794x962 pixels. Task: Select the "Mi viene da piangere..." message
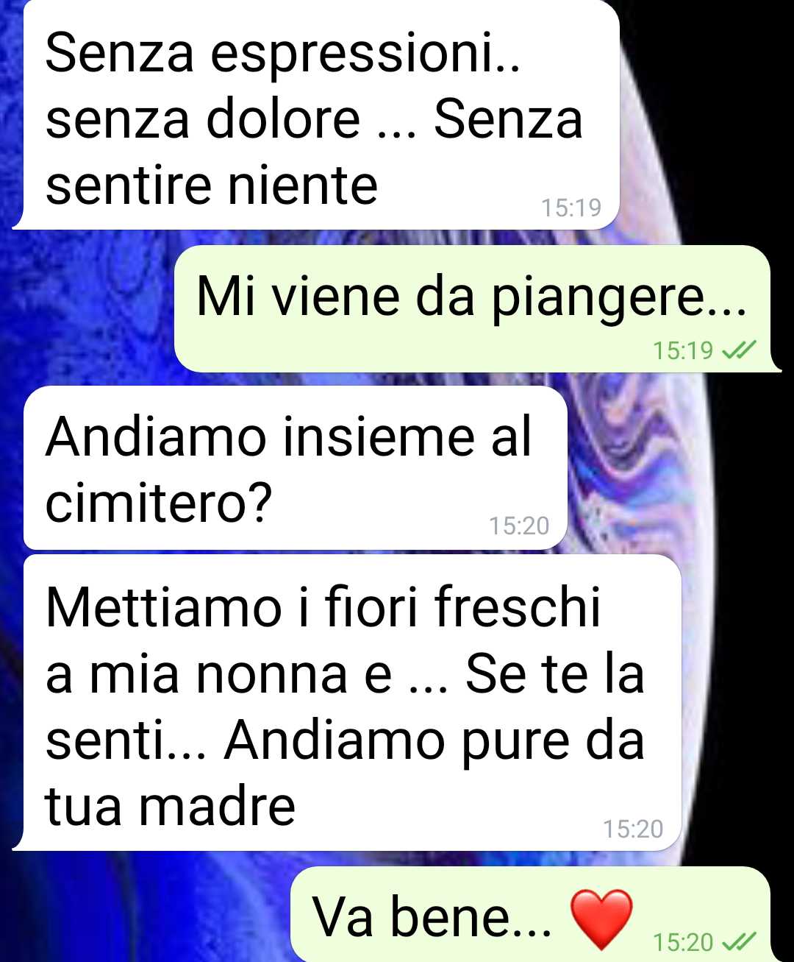[x=474, y=308]
